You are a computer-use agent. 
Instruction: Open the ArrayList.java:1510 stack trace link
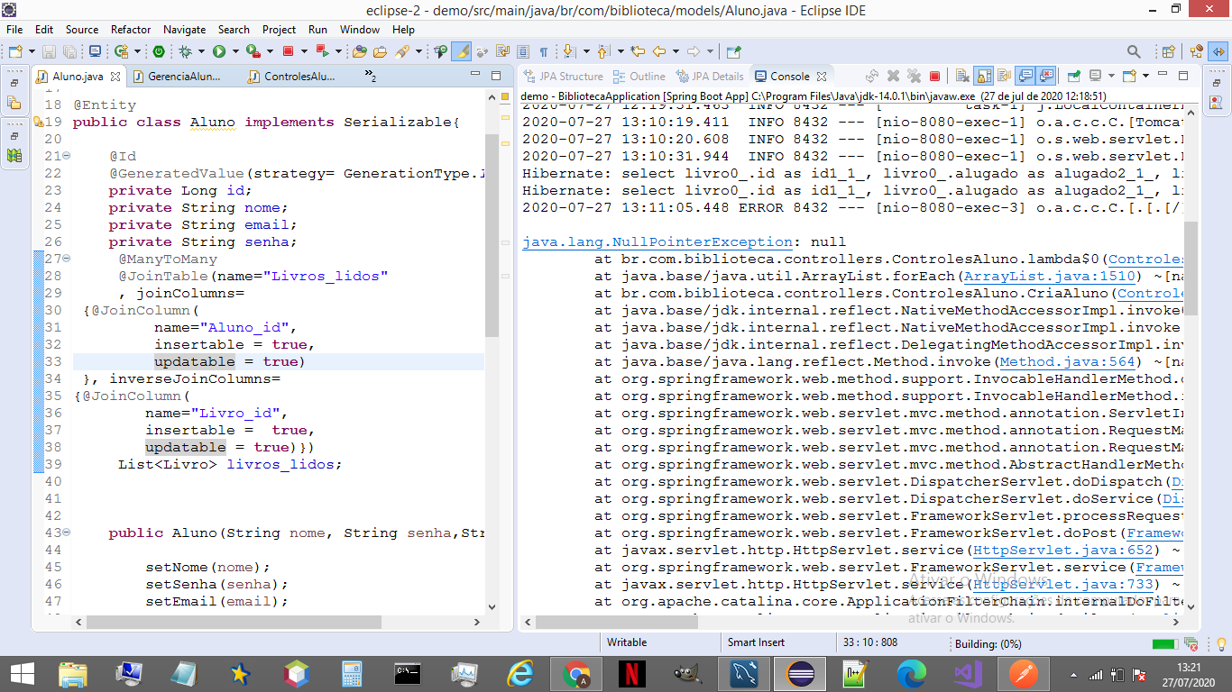pyautogui.click(x=1027, y=277)
